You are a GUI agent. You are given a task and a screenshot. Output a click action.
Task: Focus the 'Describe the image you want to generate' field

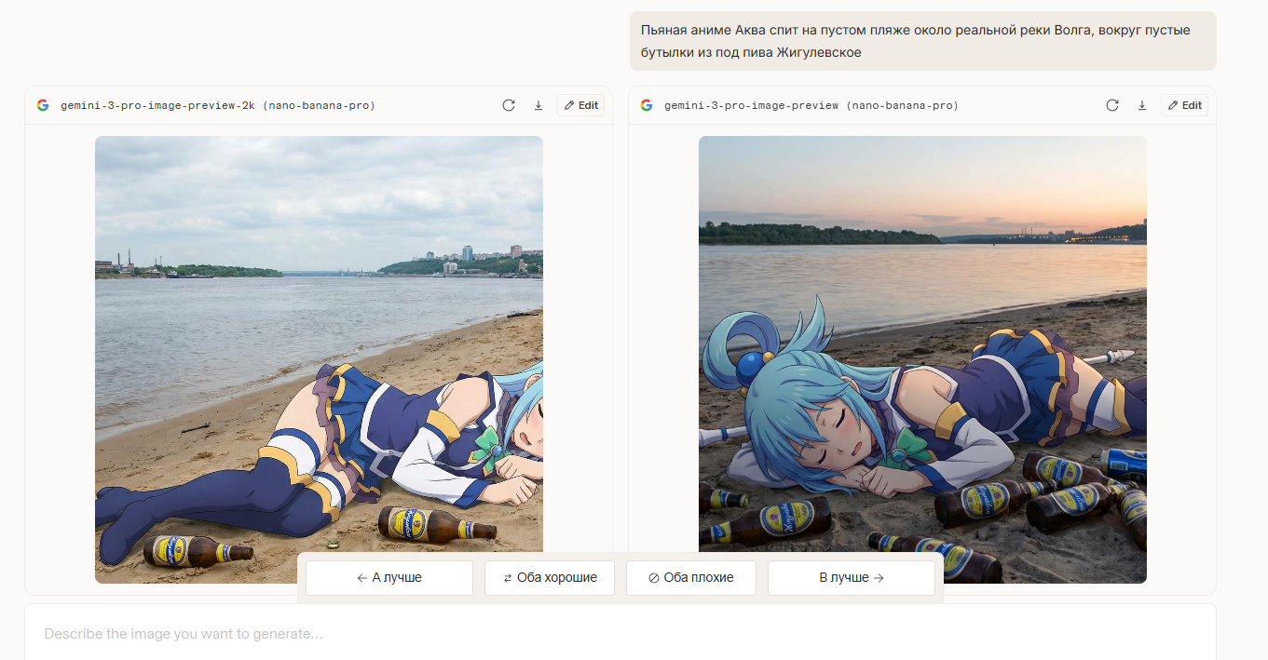click(620, 634)
